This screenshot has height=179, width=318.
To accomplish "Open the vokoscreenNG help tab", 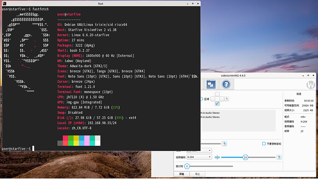I will click(x=226, y=84).
